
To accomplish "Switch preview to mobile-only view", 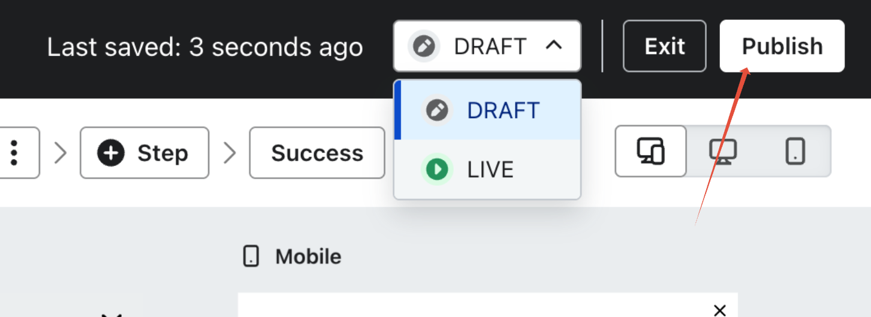I will 795,151.
